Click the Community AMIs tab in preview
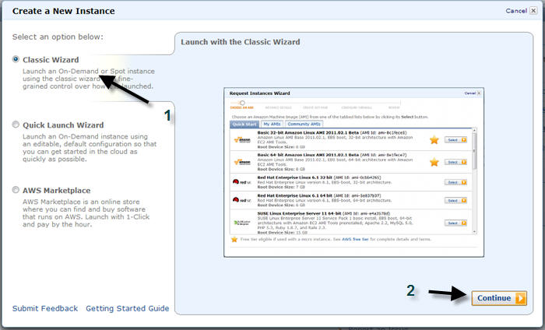The image size is (545, 330). [x=304, y=124]
